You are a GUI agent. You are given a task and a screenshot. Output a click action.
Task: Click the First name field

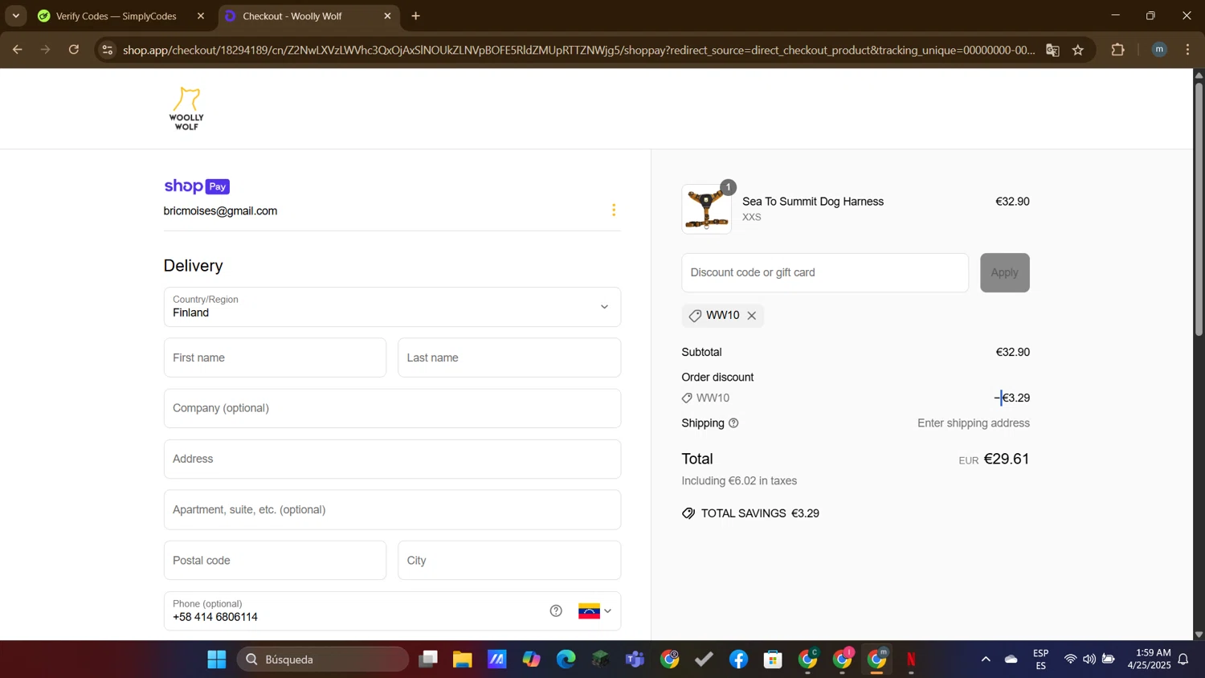[275, 357]
